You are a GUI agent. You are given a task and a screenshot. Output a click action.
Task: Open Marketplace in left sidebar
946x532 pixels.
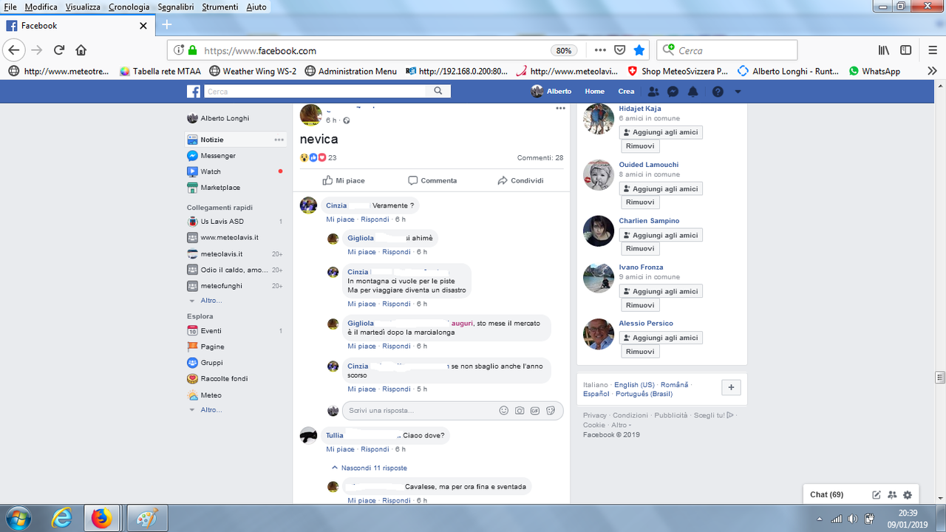tap(220, 188)
